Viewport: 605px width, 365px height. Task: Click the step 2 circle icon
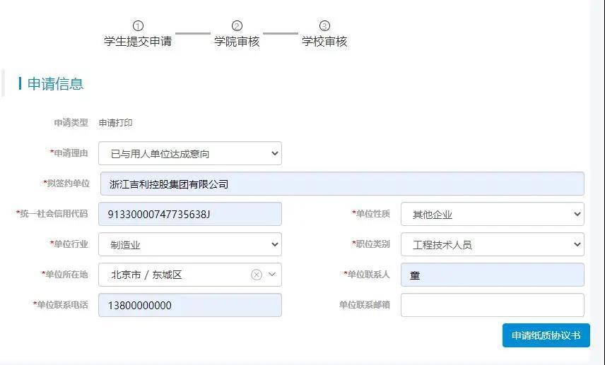click(x=237, y=26)
